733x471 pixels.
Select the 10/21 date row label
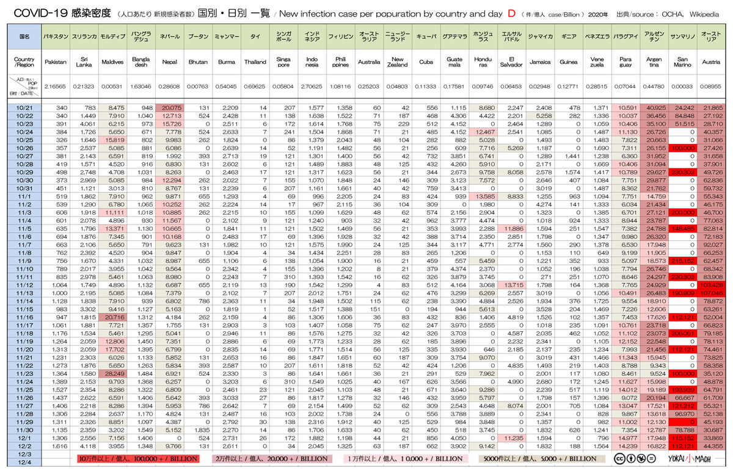pyautogui.click(x=24, y=107)
